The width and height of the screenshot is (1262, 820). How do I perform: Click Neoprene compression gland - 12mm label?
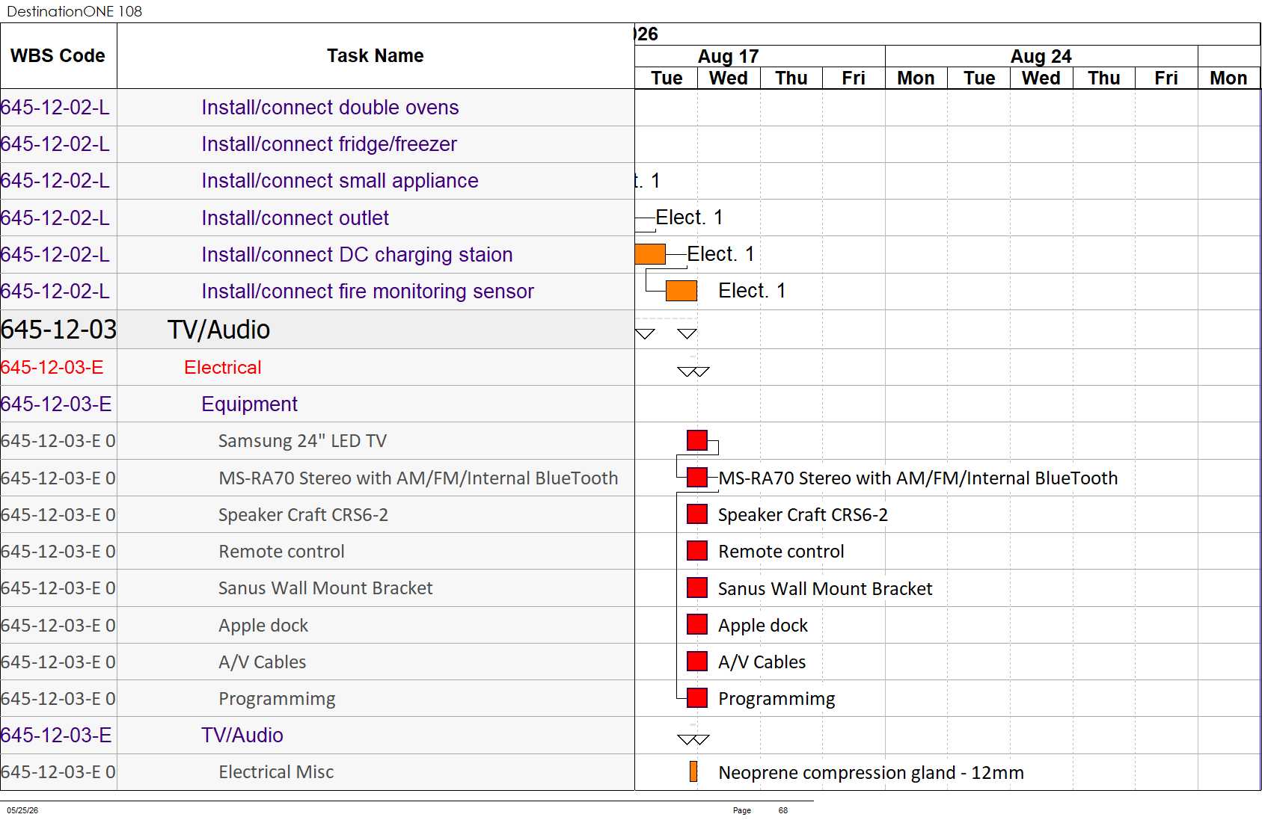(871, 772)
